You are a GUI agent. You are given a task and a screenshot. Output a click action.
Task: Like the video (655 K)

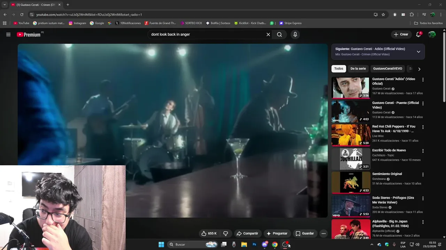click(x=209, y=233)
